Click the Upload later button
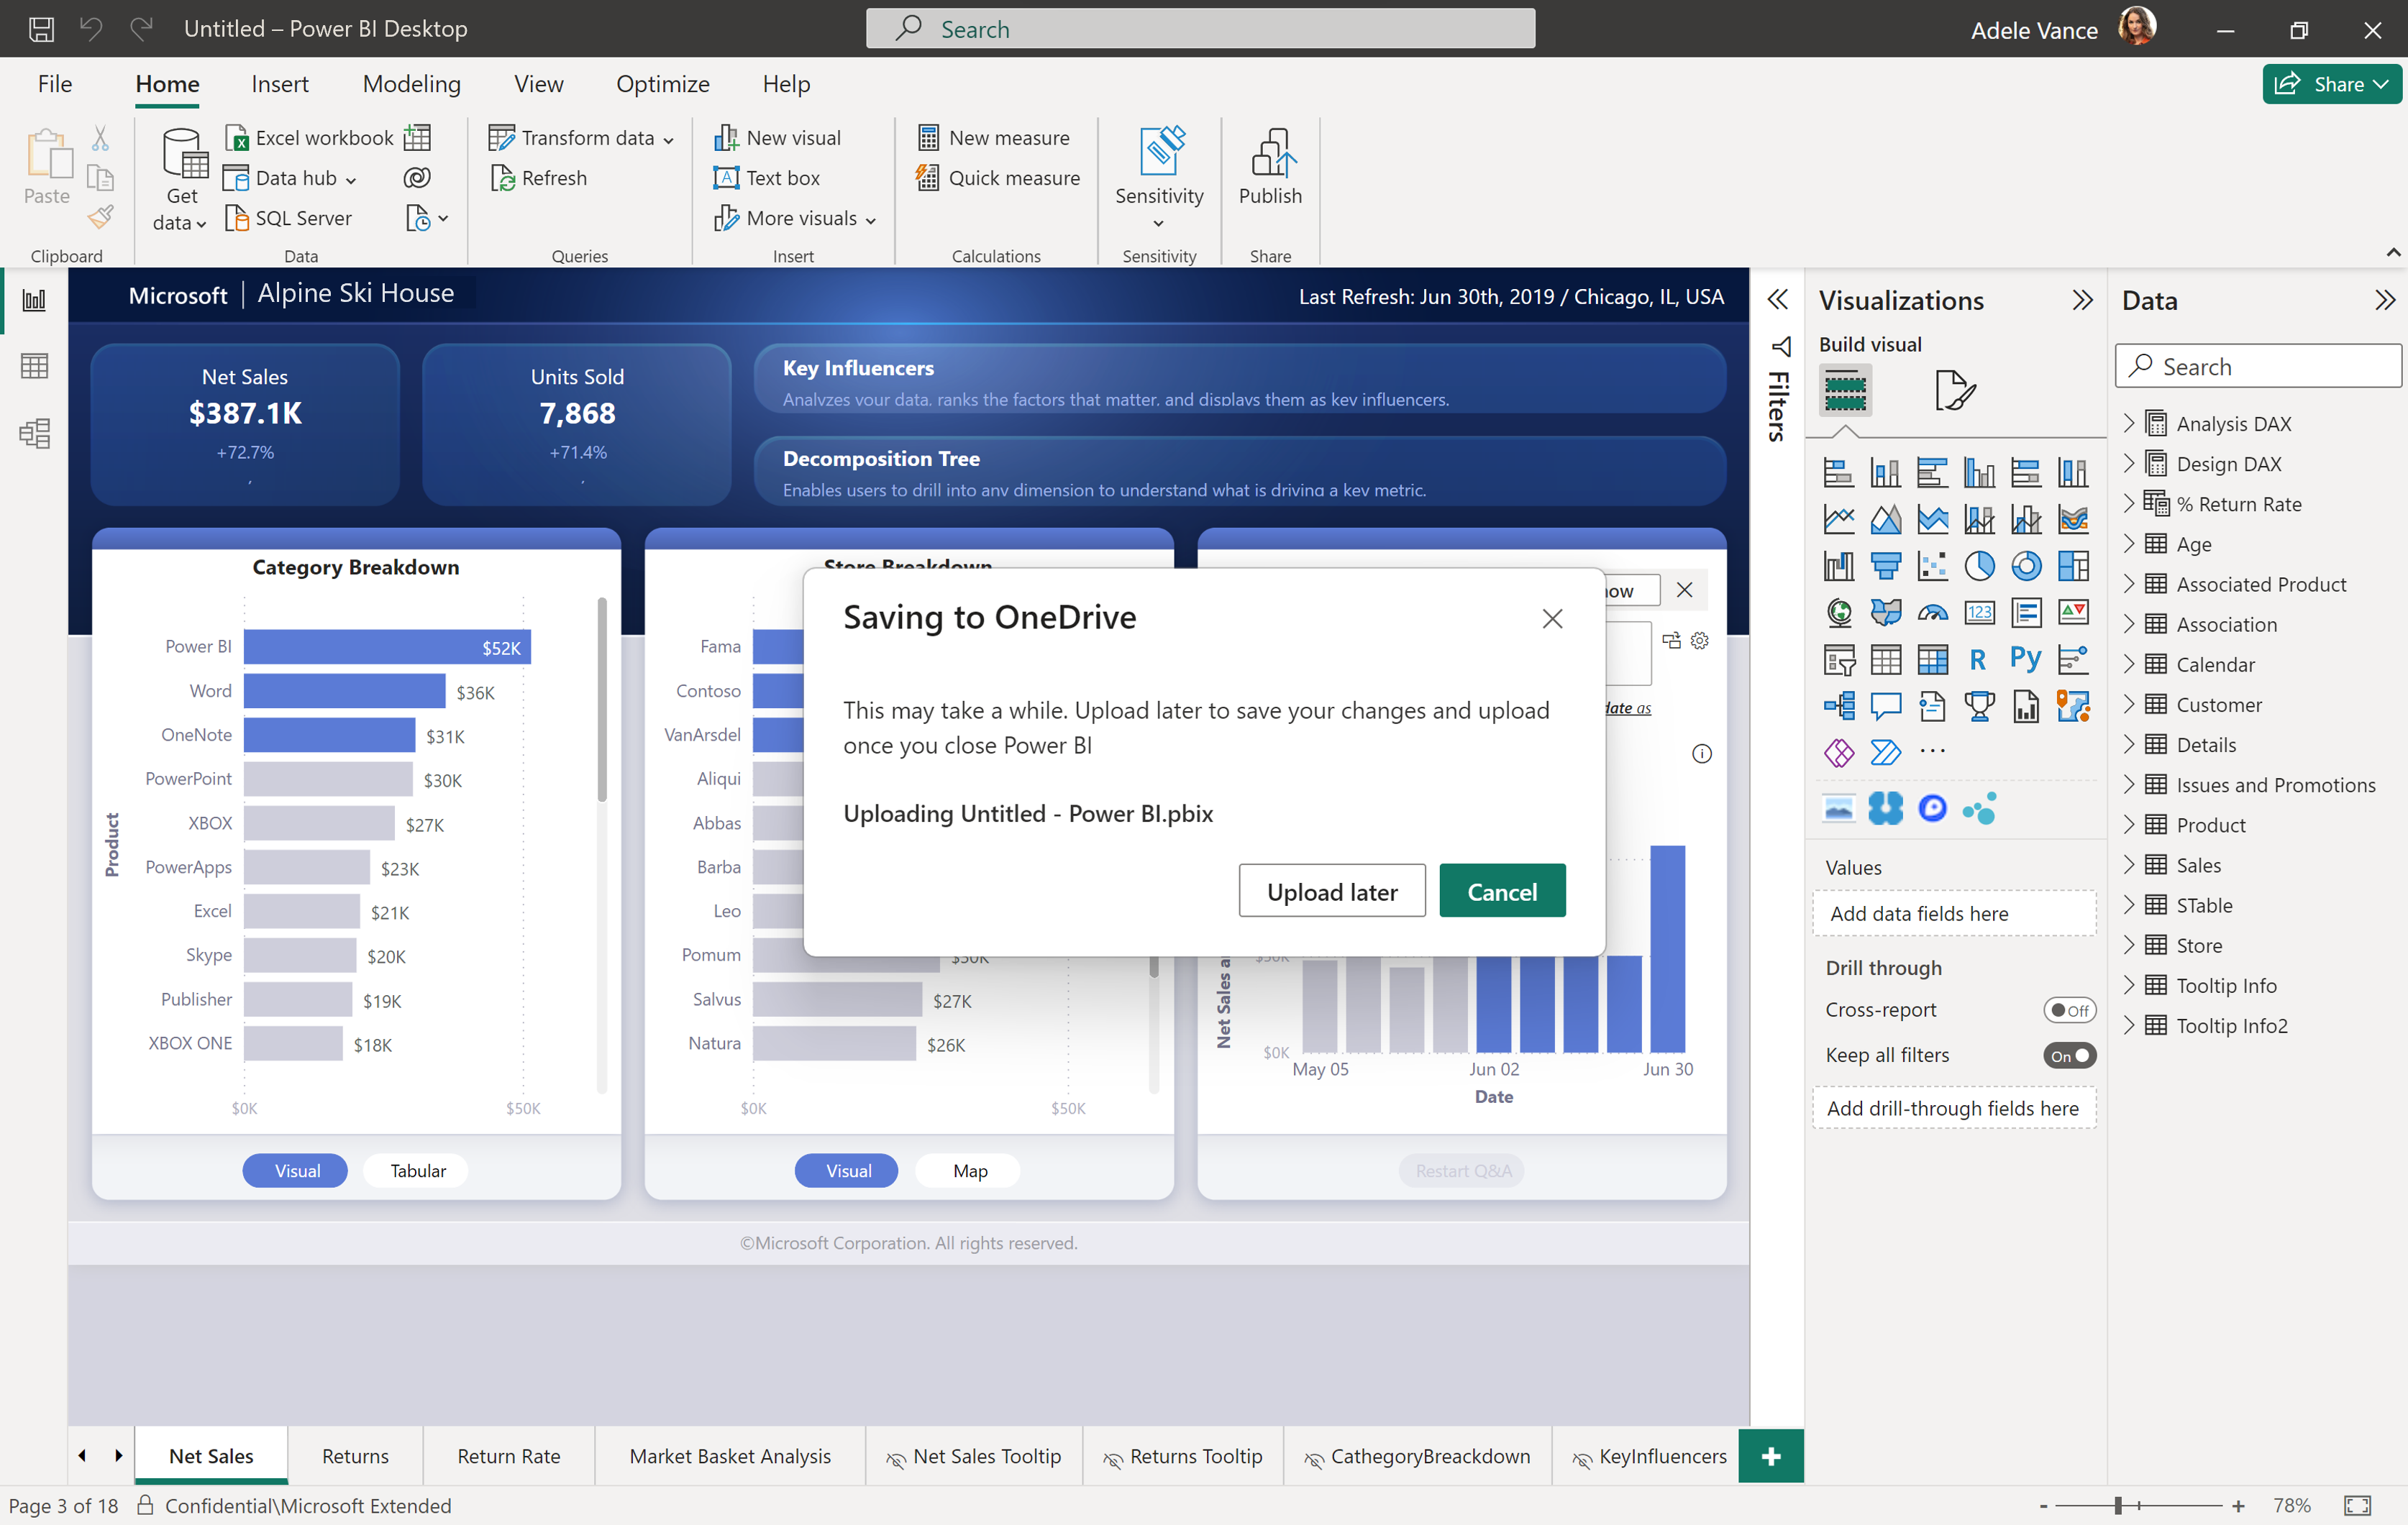Screen dimensions: 2408x1525 [x=1331, y=891]
